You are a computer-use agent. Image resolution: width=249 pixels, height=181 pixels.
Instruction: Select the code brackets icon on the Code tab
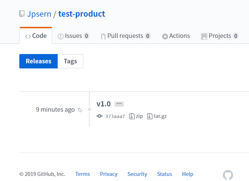[28, 36]
